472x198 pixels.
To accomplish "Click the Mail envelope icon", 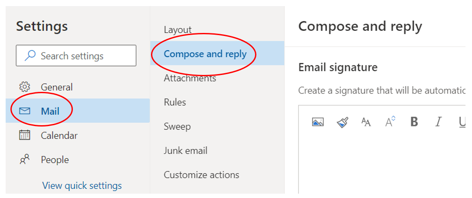I will tap(25, 111).
